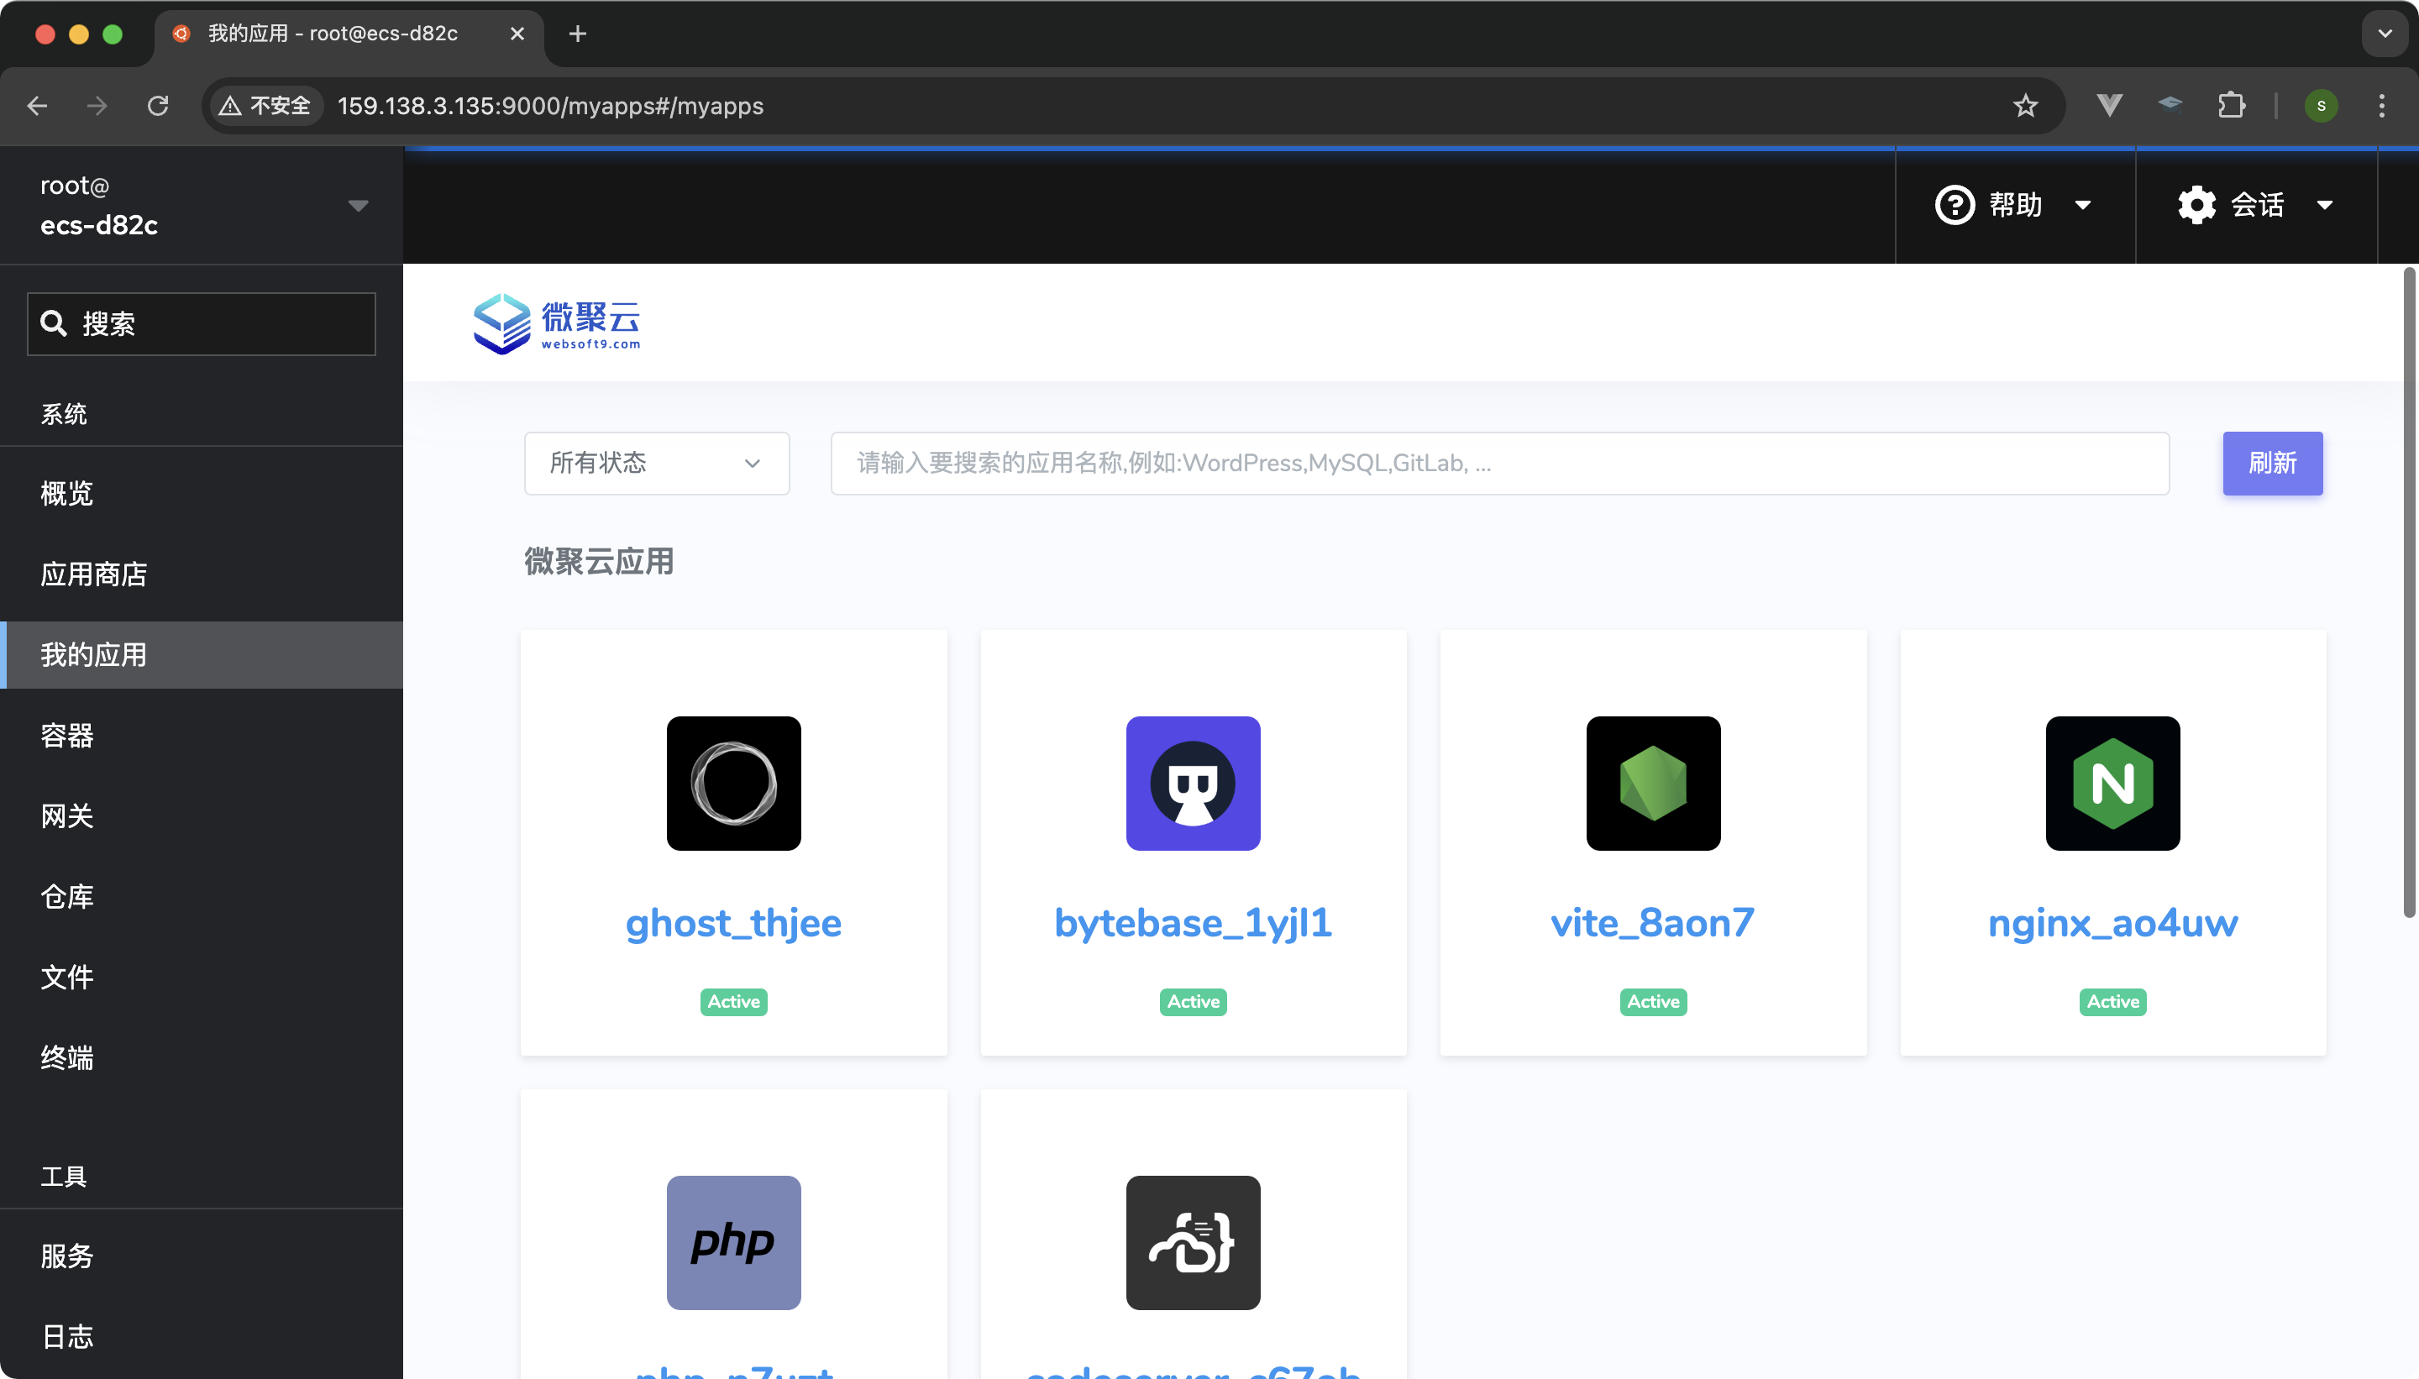
Task: Click the PHP application icon
Action: [x=733, y=1241]
